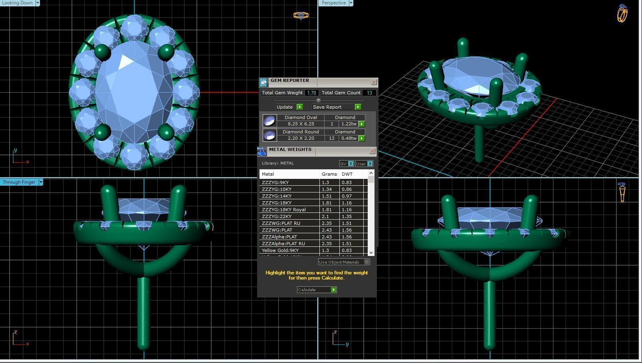Click the Diamond Round label
Image resolution: width=642 pixels, height=363 pixels.
coord(301,132)
